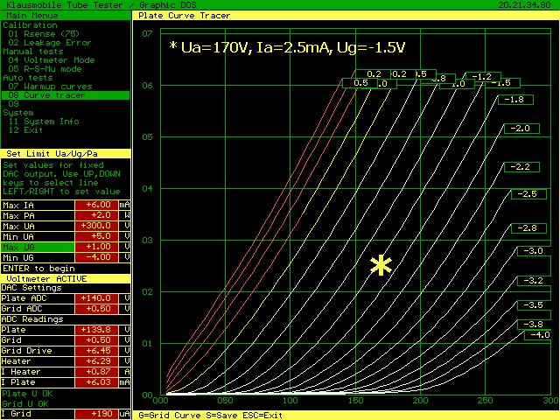Click the Plate U OK status
This screenshot has height=420, width=560.
coord(27,394)
